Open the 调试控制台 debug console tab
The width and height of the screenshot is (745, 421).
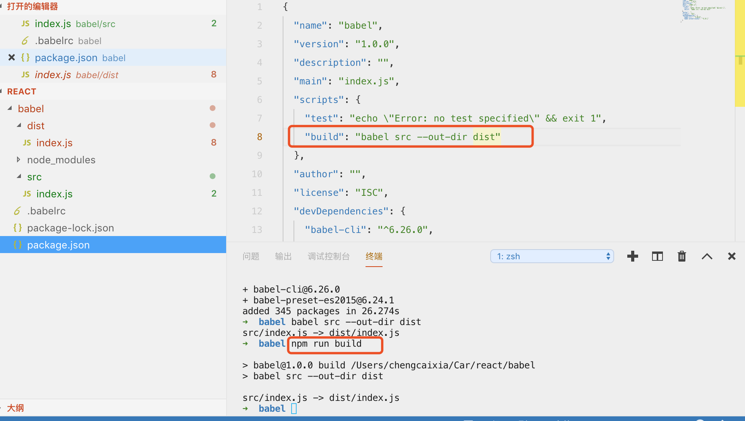328,256
